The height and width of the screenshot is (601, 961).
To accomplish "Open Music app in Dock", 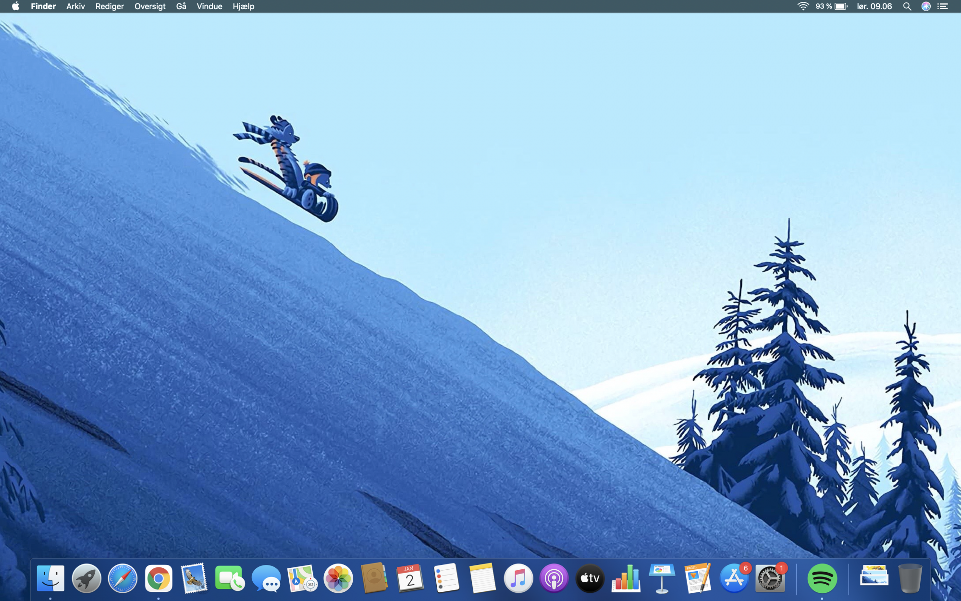I will pos(518,578).
